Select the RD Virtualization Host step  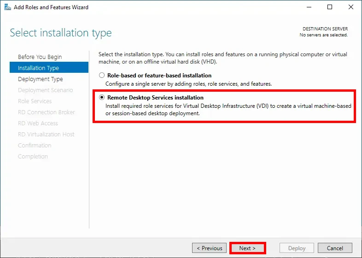(46, 135)
